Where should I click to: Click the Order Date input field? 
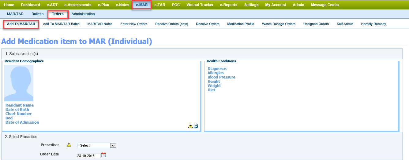click(88, 156)
